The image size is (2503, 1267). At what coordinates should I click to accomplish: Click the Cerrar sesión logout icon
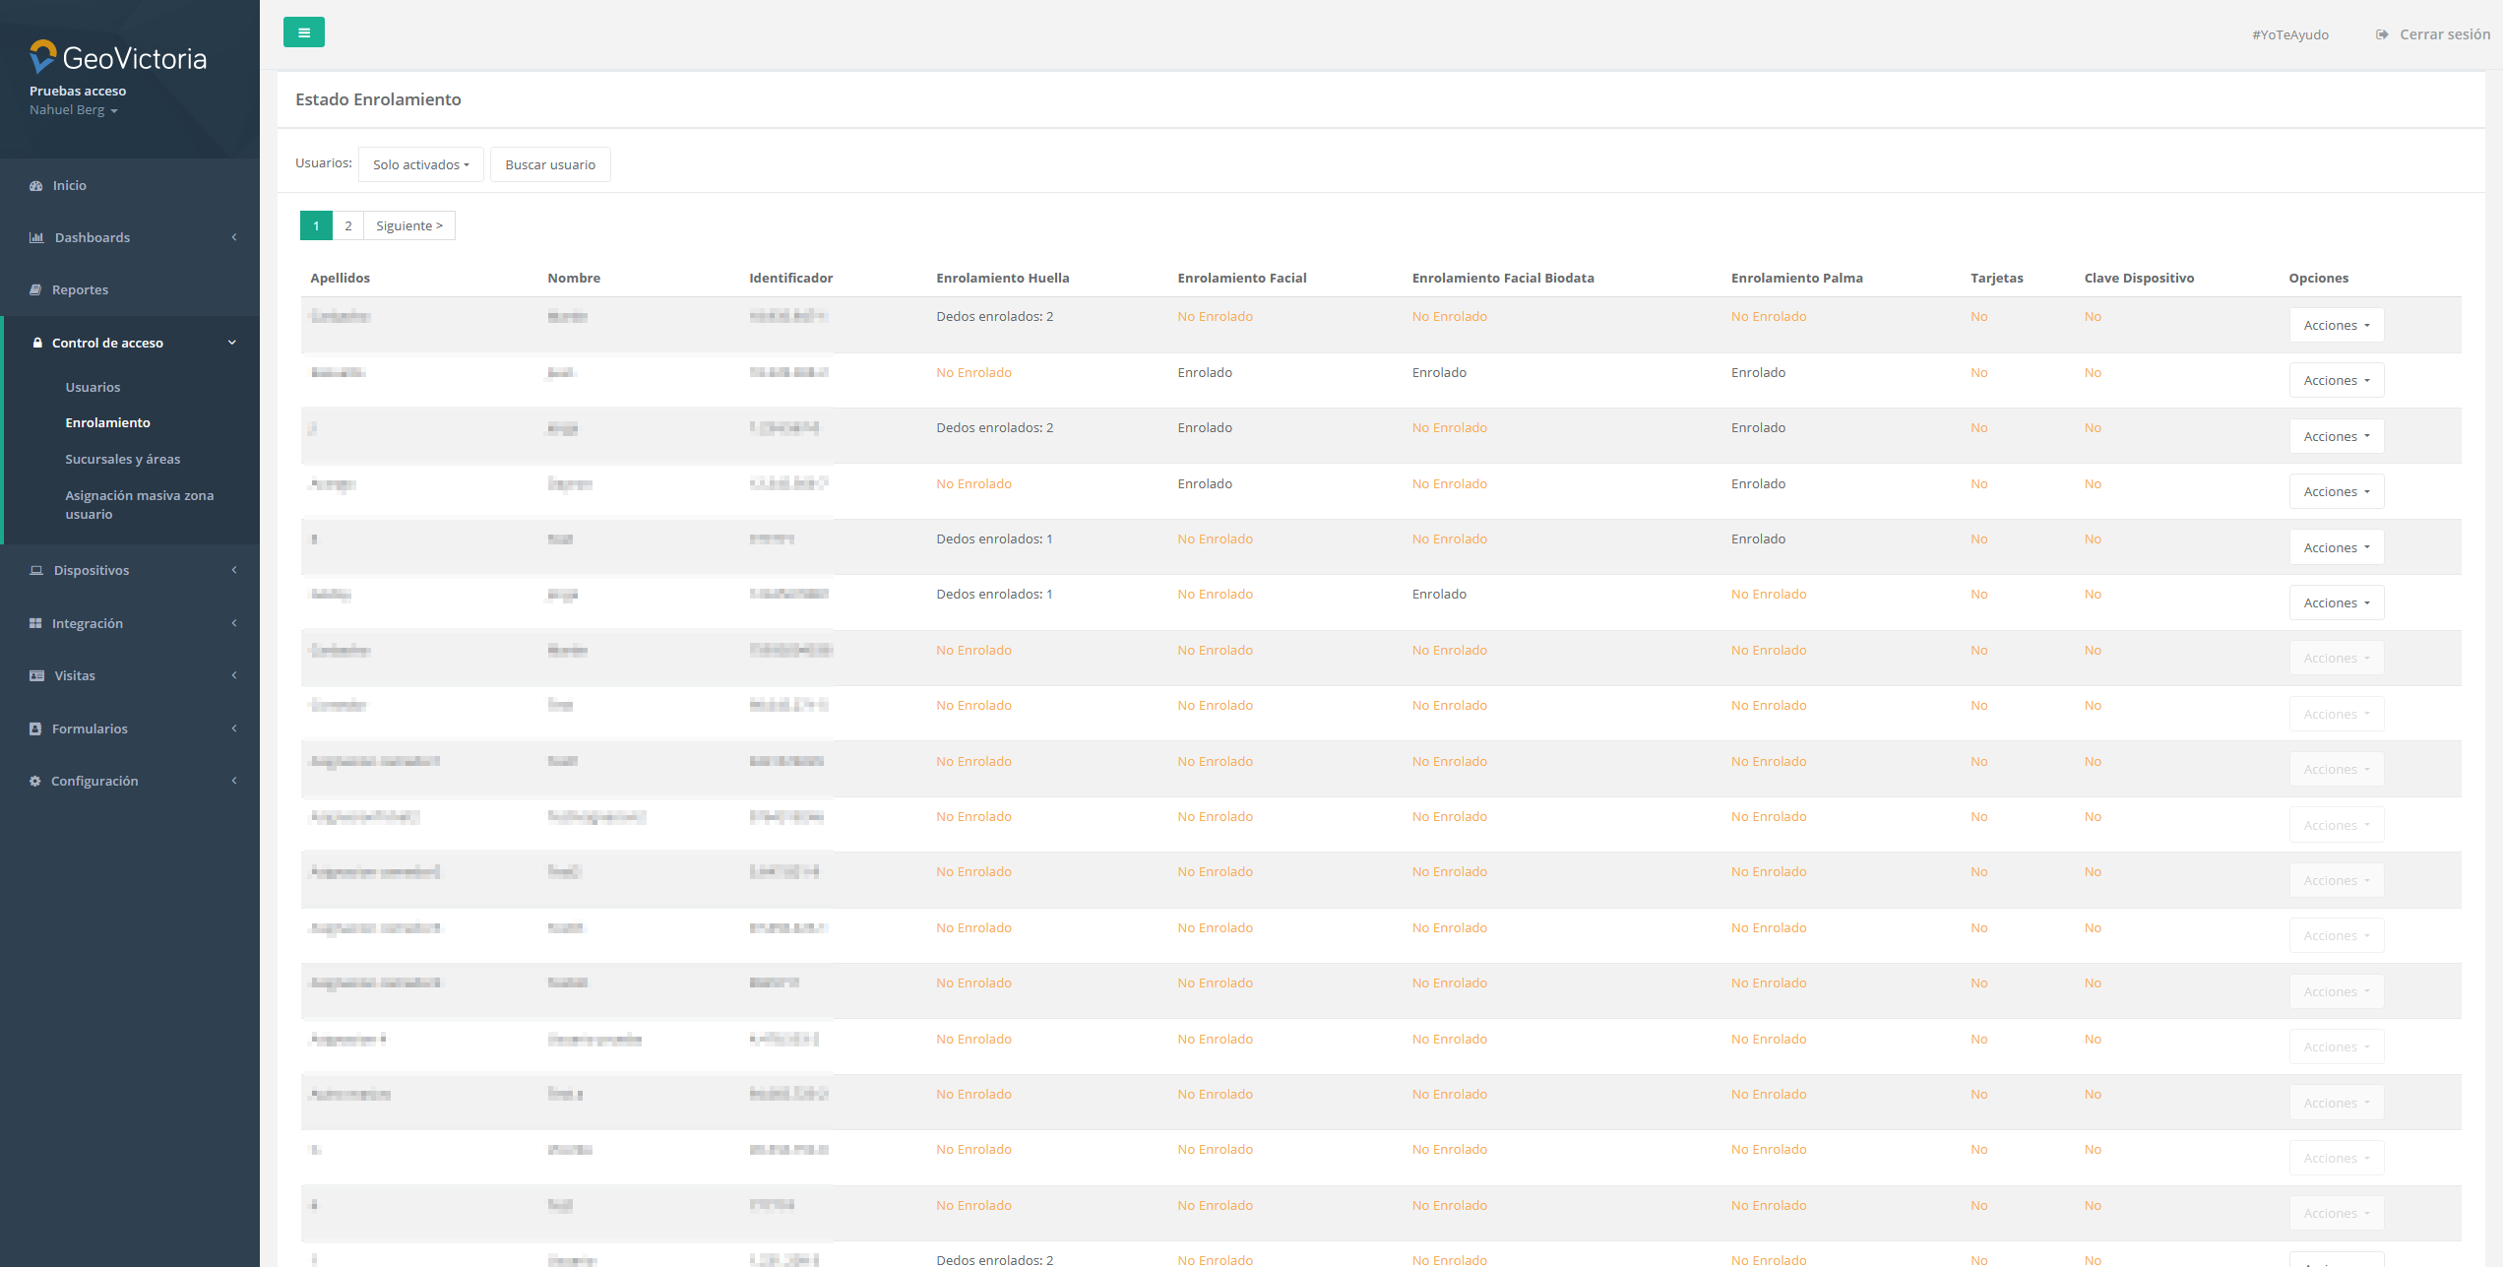coord(2382,34)
